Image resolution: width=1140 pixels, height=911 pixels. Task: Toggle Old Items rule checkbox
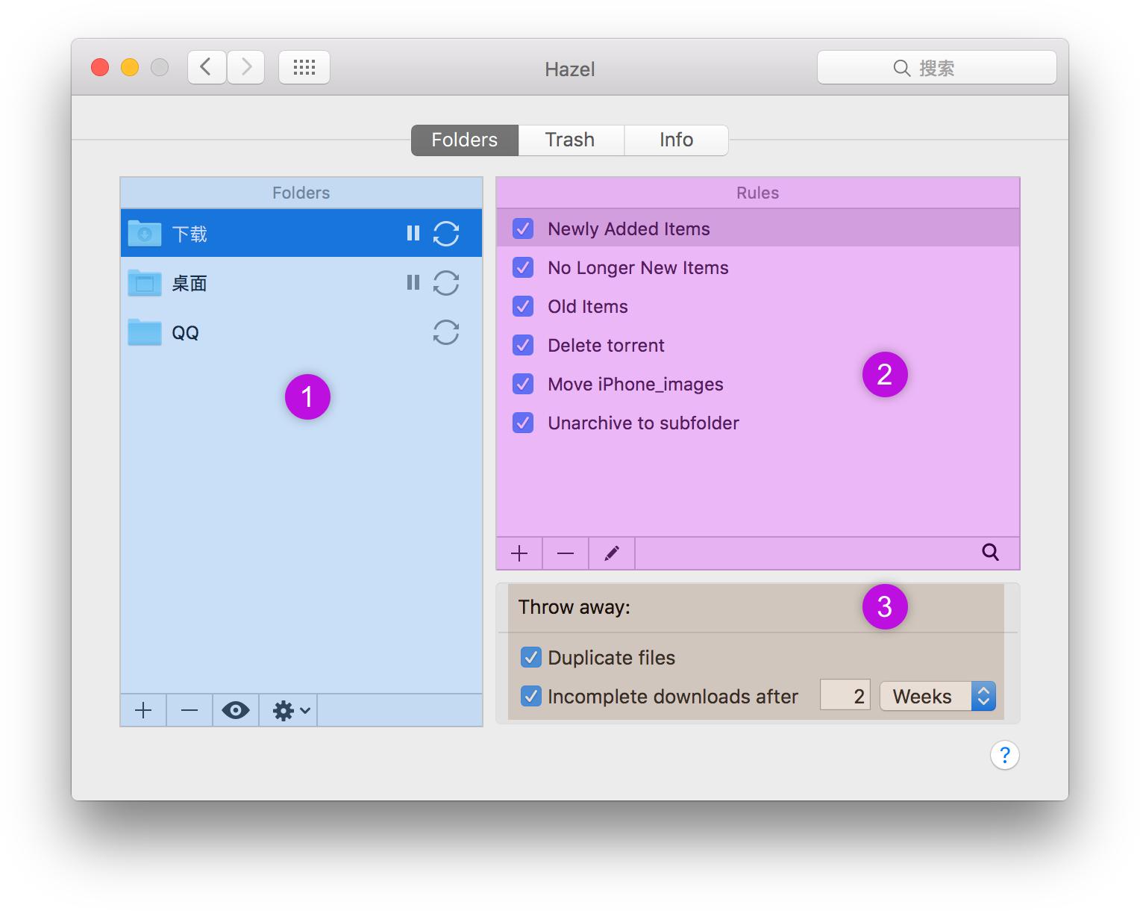pos(523,306)
